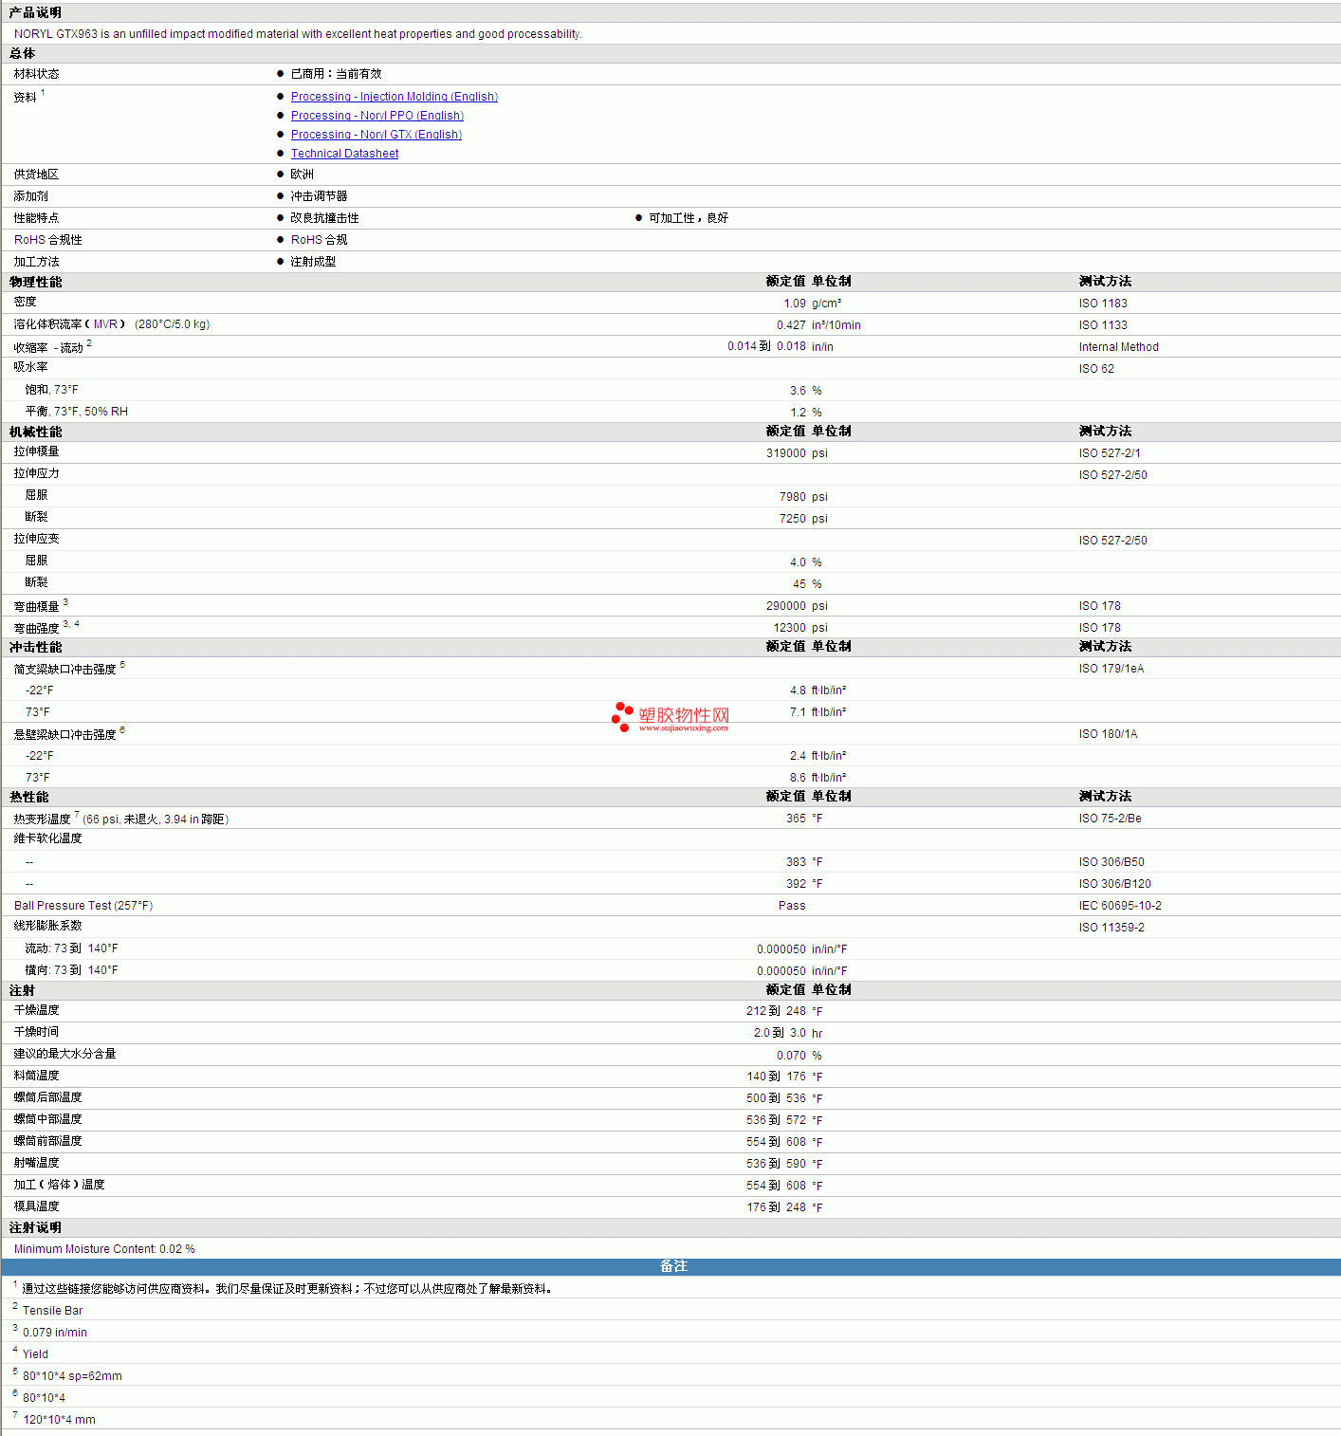The image size is (1341, 1436).
Task: Click heat deflection temperature value 365
Action: pyautogui.click(x=796, y=819)
